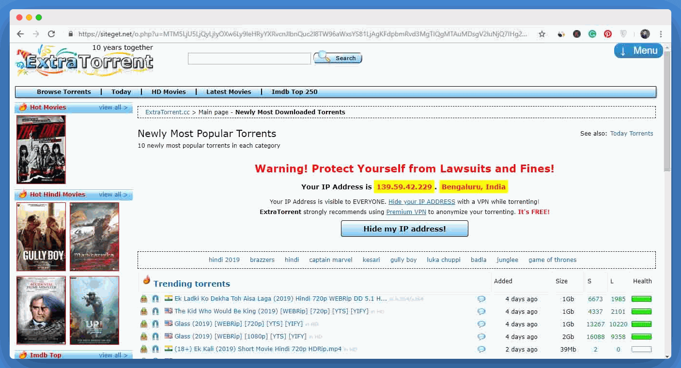This screenshot has width=681, height=368.
Task: Follow the Hide your IP ADDRESS link
Action: pyautogui.click(x=422, y=201)
